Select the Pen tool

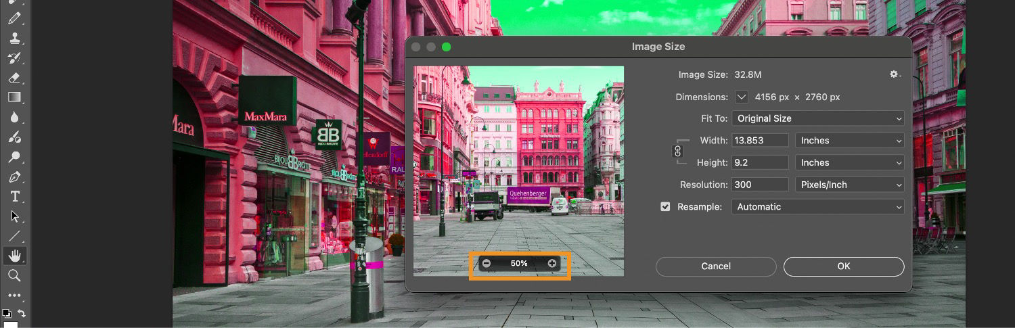coord(14,177)
